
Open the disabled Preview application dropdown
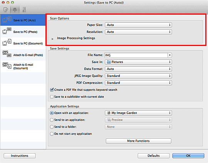pyautogui.click(x=138, y=120)
